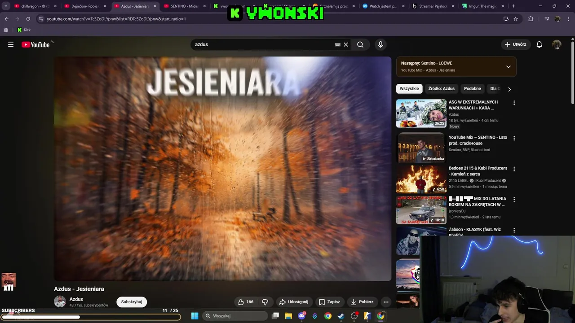Viewport: 575px width, 323px height.
Task: Click the Udostępnij share button
Action: point(294,302)
